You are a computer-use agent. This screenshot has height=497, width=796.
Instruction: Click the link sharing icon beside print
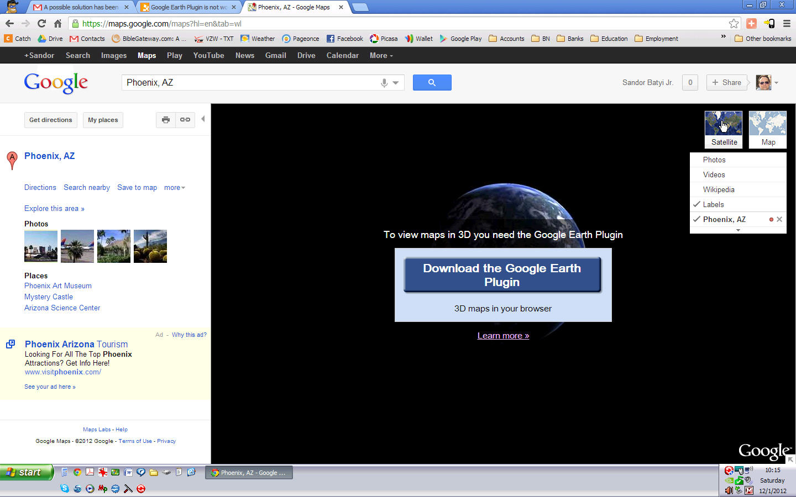click(185, 120)
